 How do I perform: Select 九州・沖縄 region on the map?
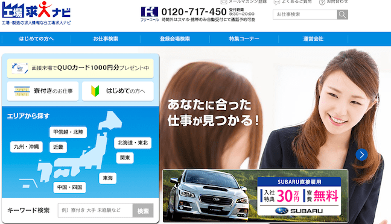pos(27,146)
